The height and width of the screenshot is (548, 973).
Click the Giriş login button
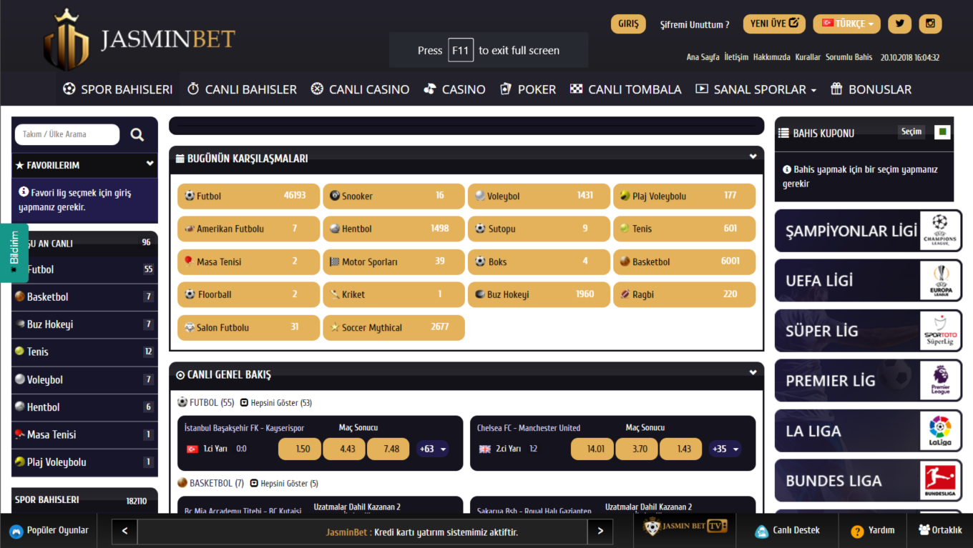628,24
